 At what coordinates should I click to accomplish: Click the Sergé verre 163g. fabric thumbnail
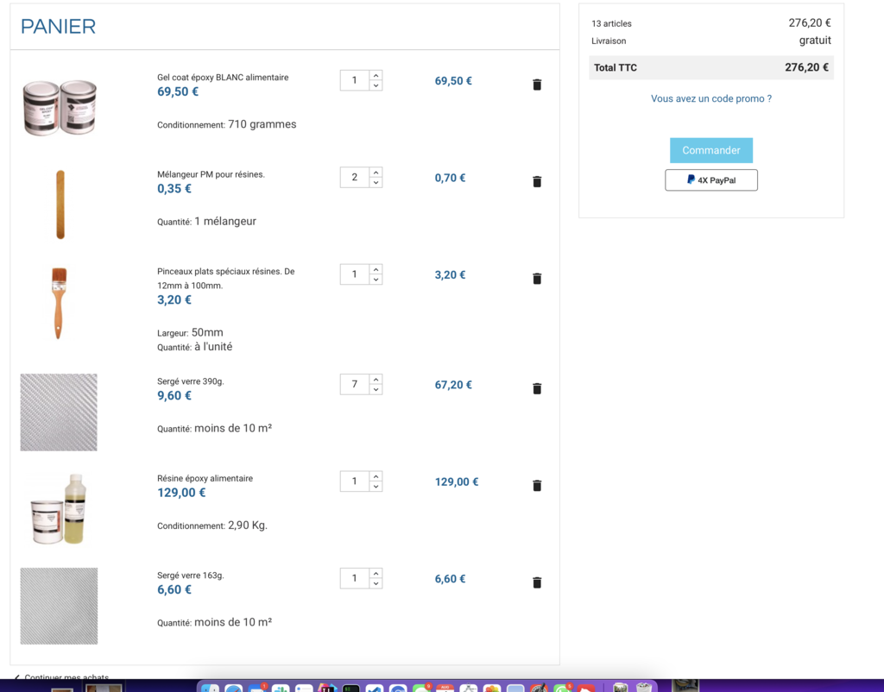[x=59, y=606]
